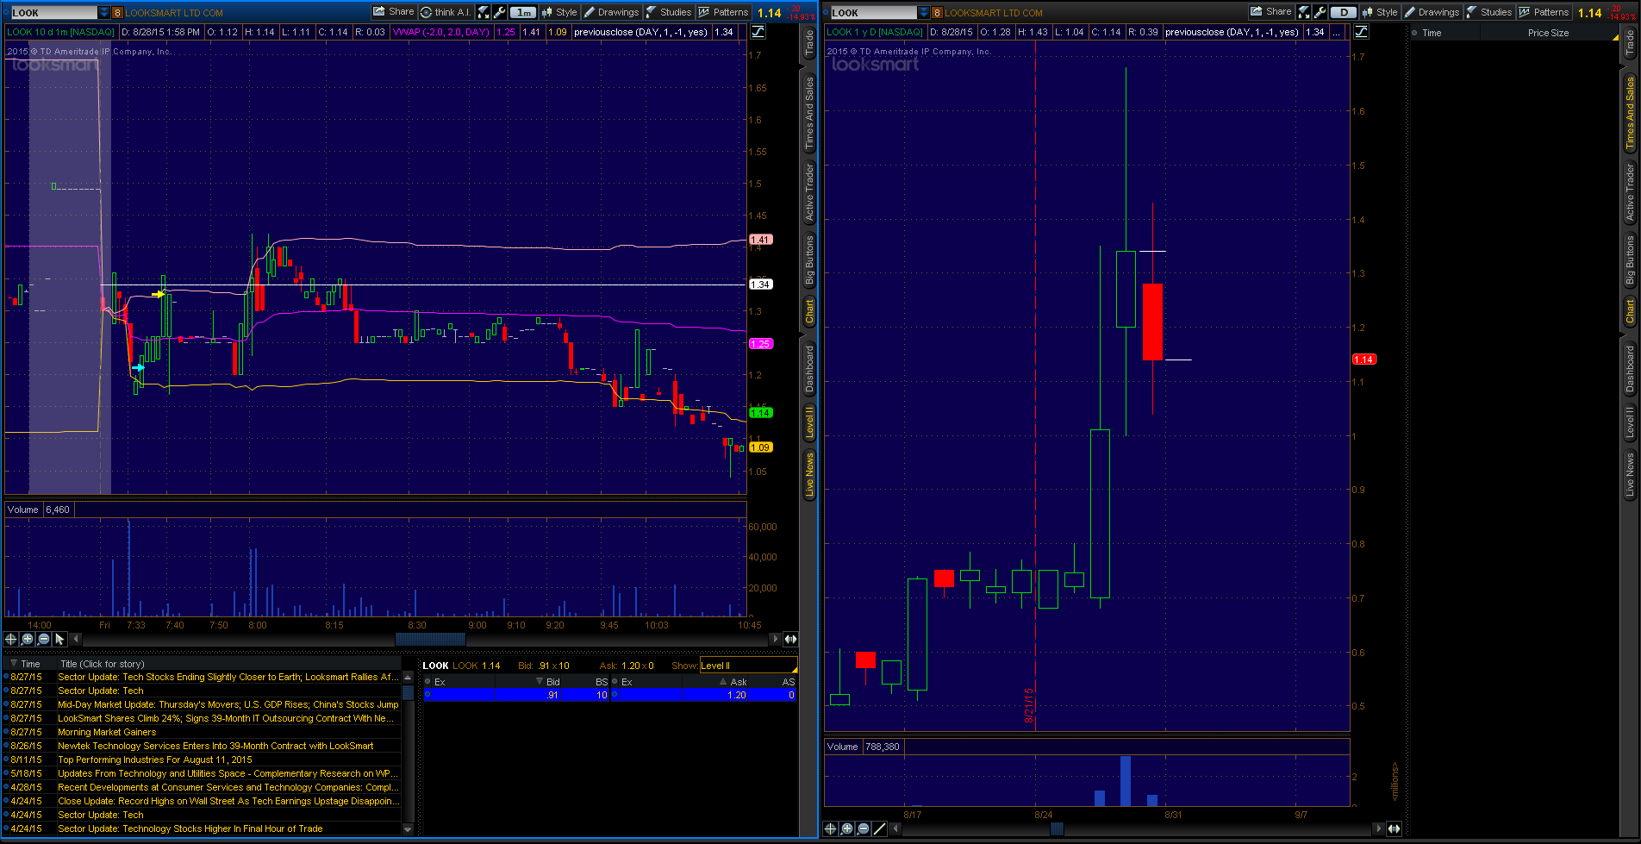
Task: Open the previousclose study label on right chart
Action: (x=1232, y=32)
